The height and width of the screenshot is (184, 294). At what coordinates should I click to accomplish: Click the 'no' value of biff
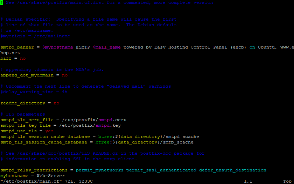tap(23, 59)
